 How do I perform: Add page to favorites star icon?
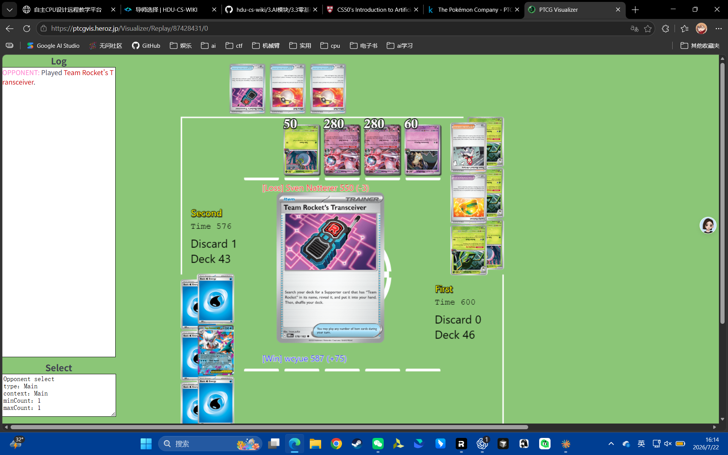pyautogui.click(x=648, y=28)
